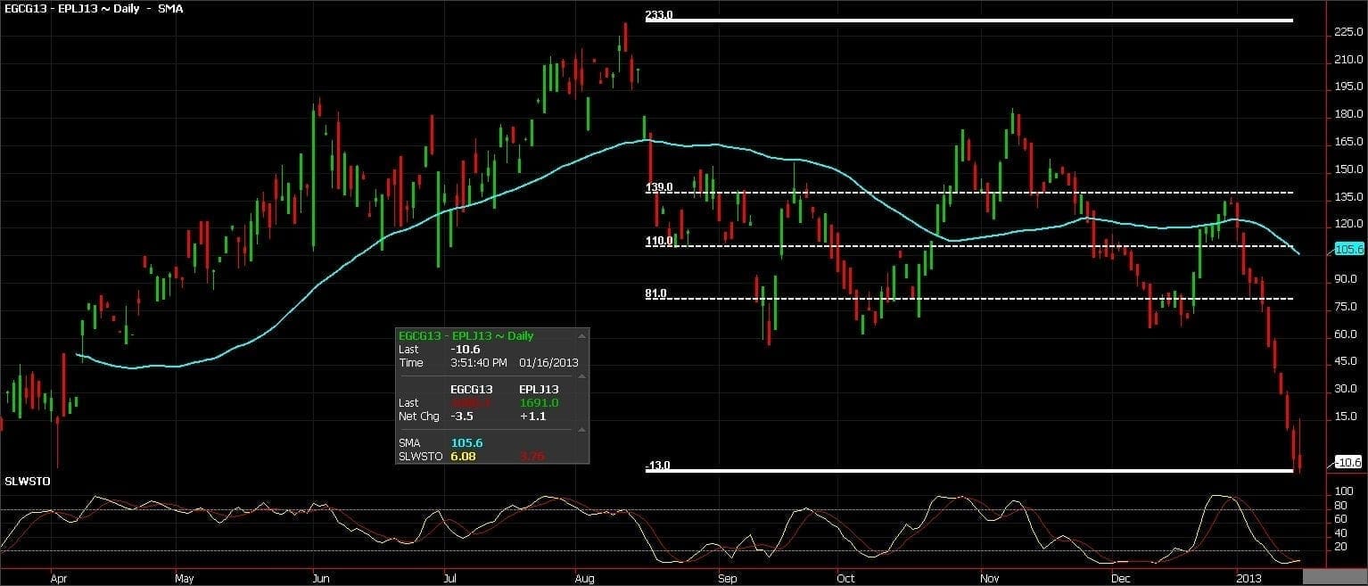This screenshot has width=1368, height=586.
Task: Select the 233.0 horizontal resistance line label
Action: tap(658, 15)
